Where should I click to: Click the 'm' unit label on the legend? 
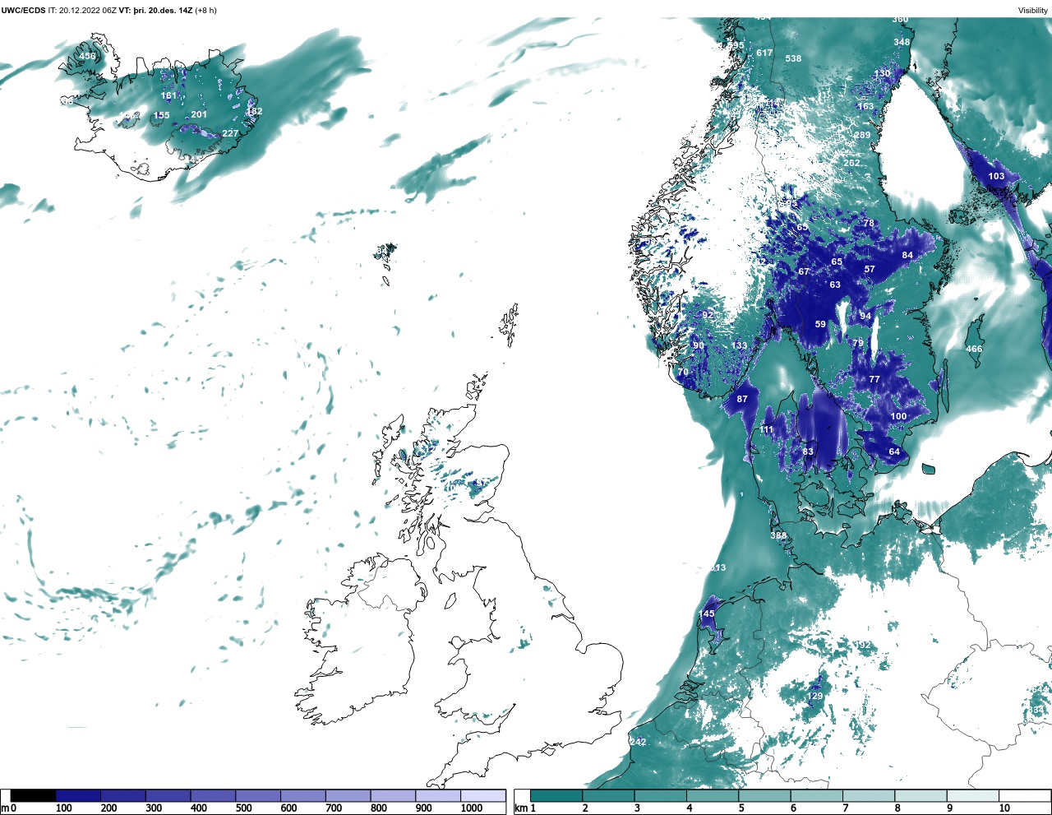point(5,808)
